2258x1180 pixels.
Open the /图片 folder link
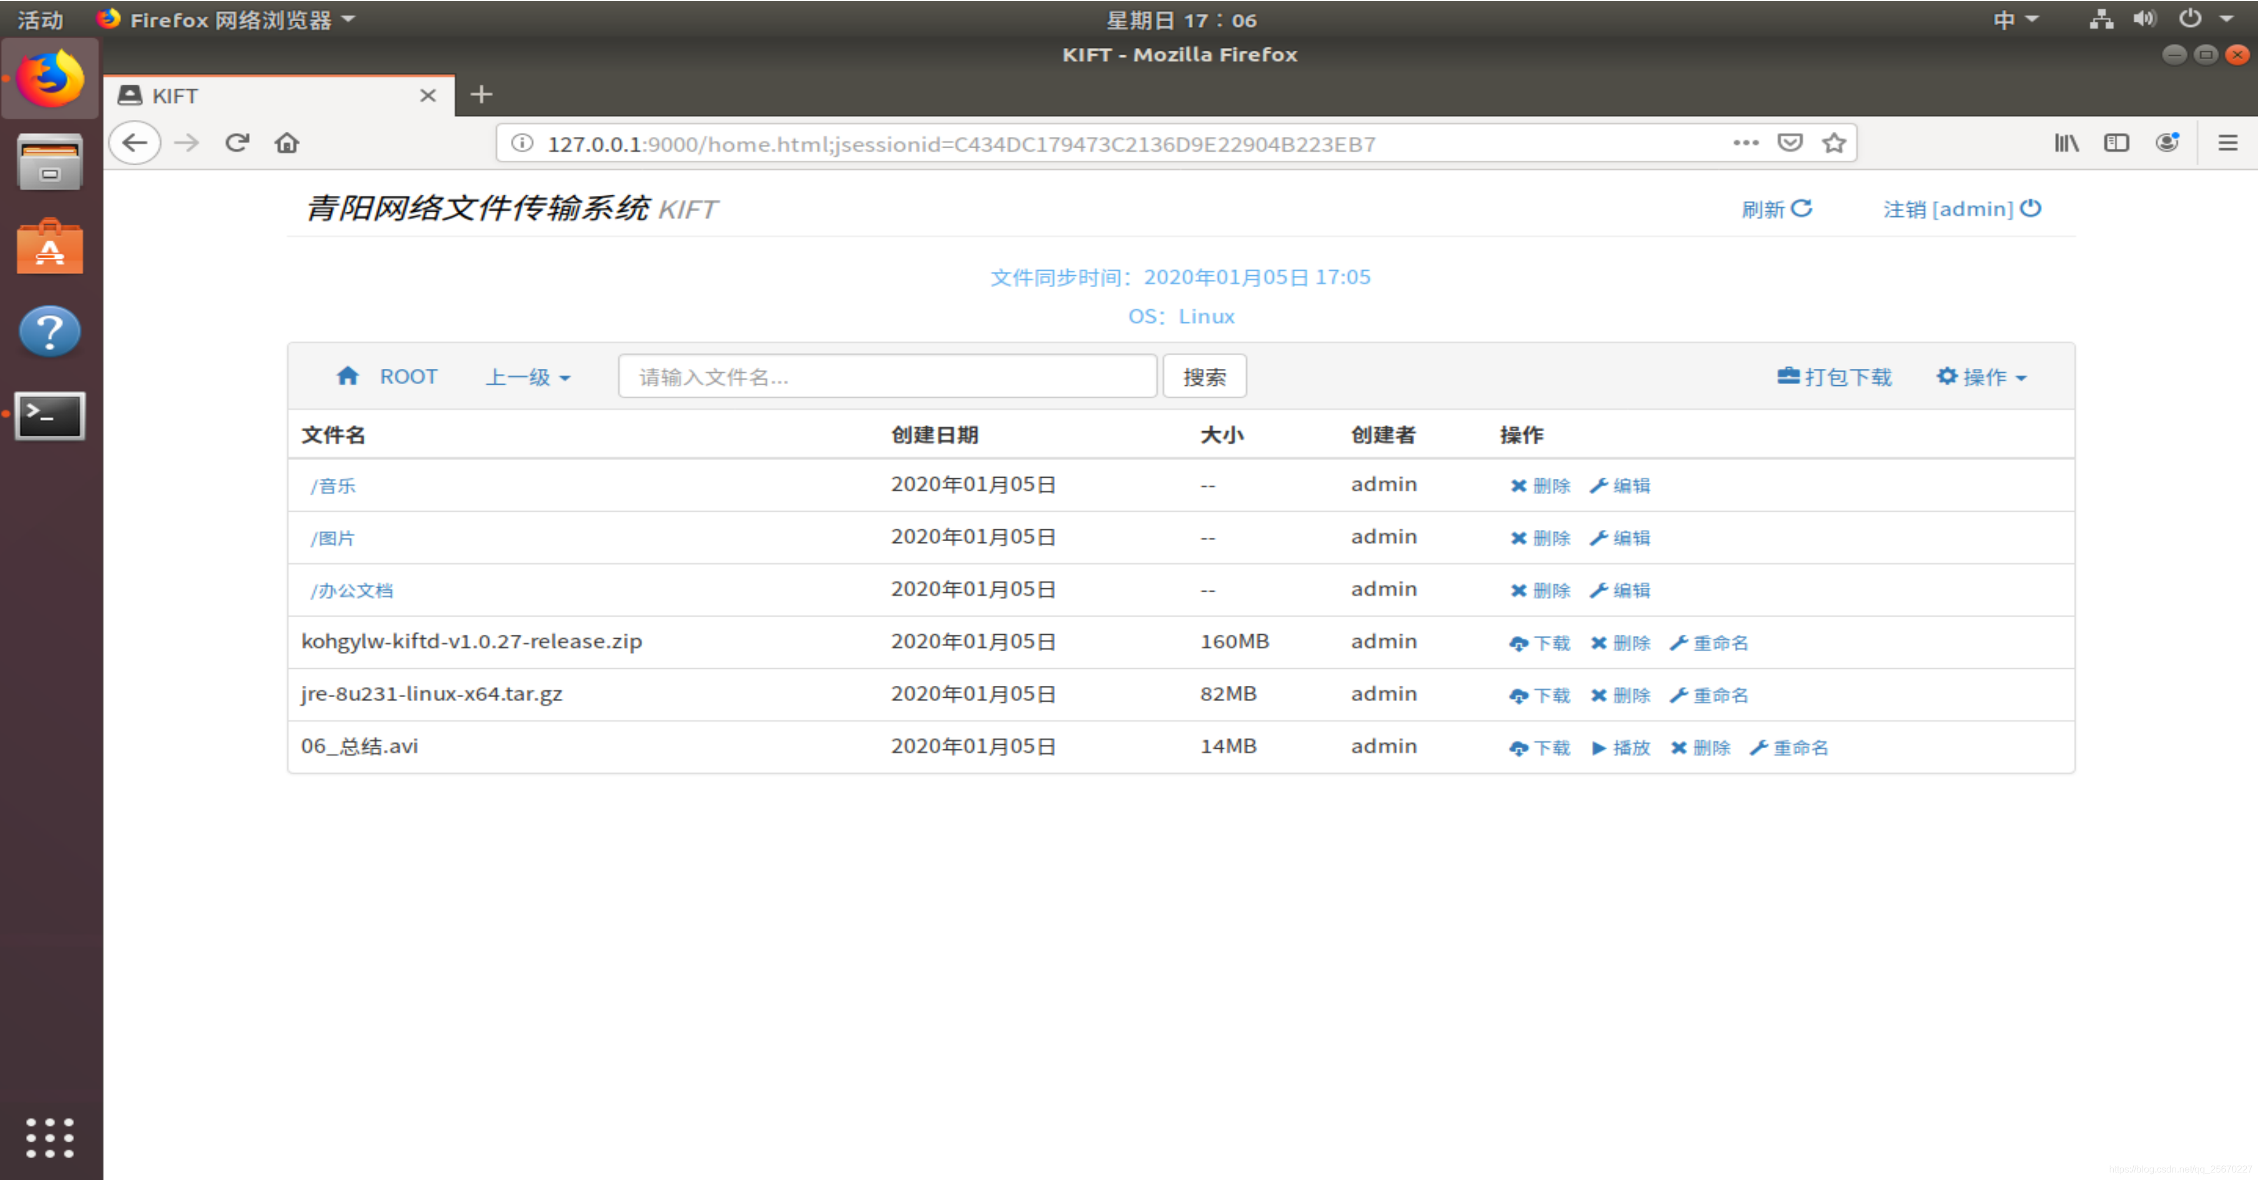click(333, 537)
